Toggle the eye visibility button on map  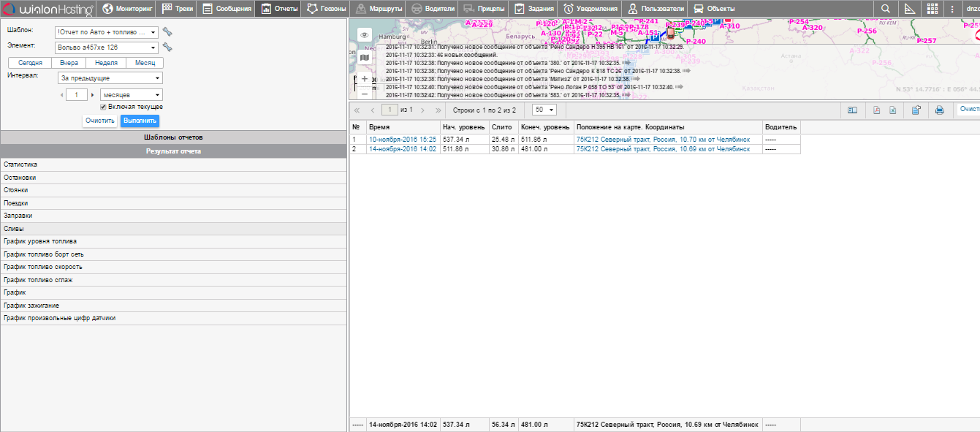click(x=365, y=35)
